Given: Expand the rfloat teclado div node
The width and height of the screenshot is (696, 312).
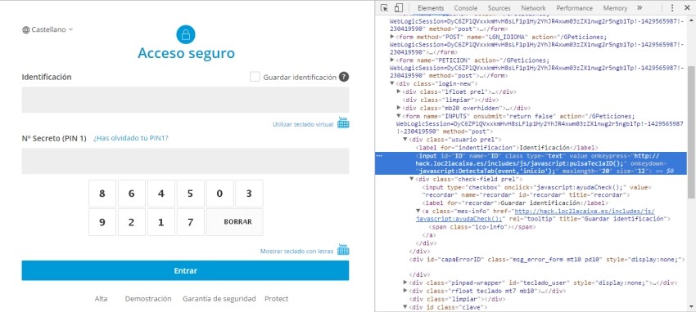Looking at the screenshot, I should click(404, 291).
